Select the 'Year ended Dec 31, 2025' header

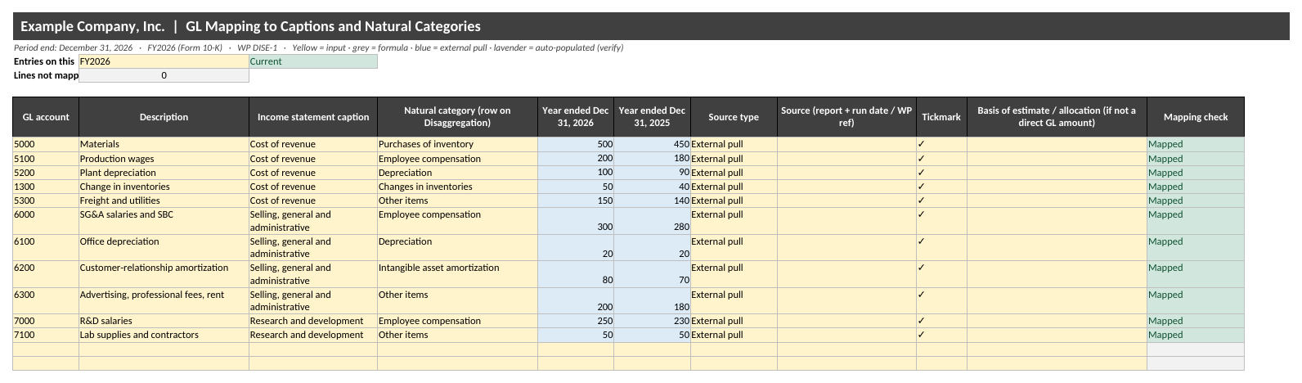(652, 117)
